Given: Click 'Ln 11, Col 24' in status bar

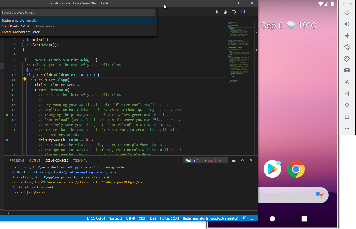Looking at the screenshot, I should tap(96, 218).
